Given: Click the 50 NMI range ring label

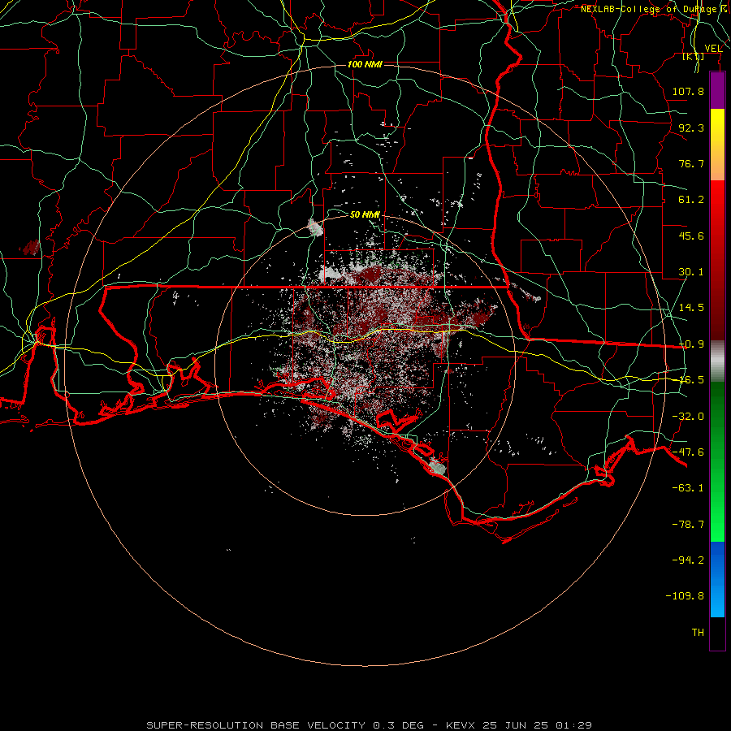Looking at the screenshot, I should (x=365, y=215).
